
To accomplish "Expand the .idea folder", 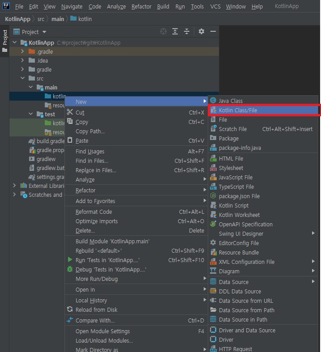I will [x=22, y=60].
